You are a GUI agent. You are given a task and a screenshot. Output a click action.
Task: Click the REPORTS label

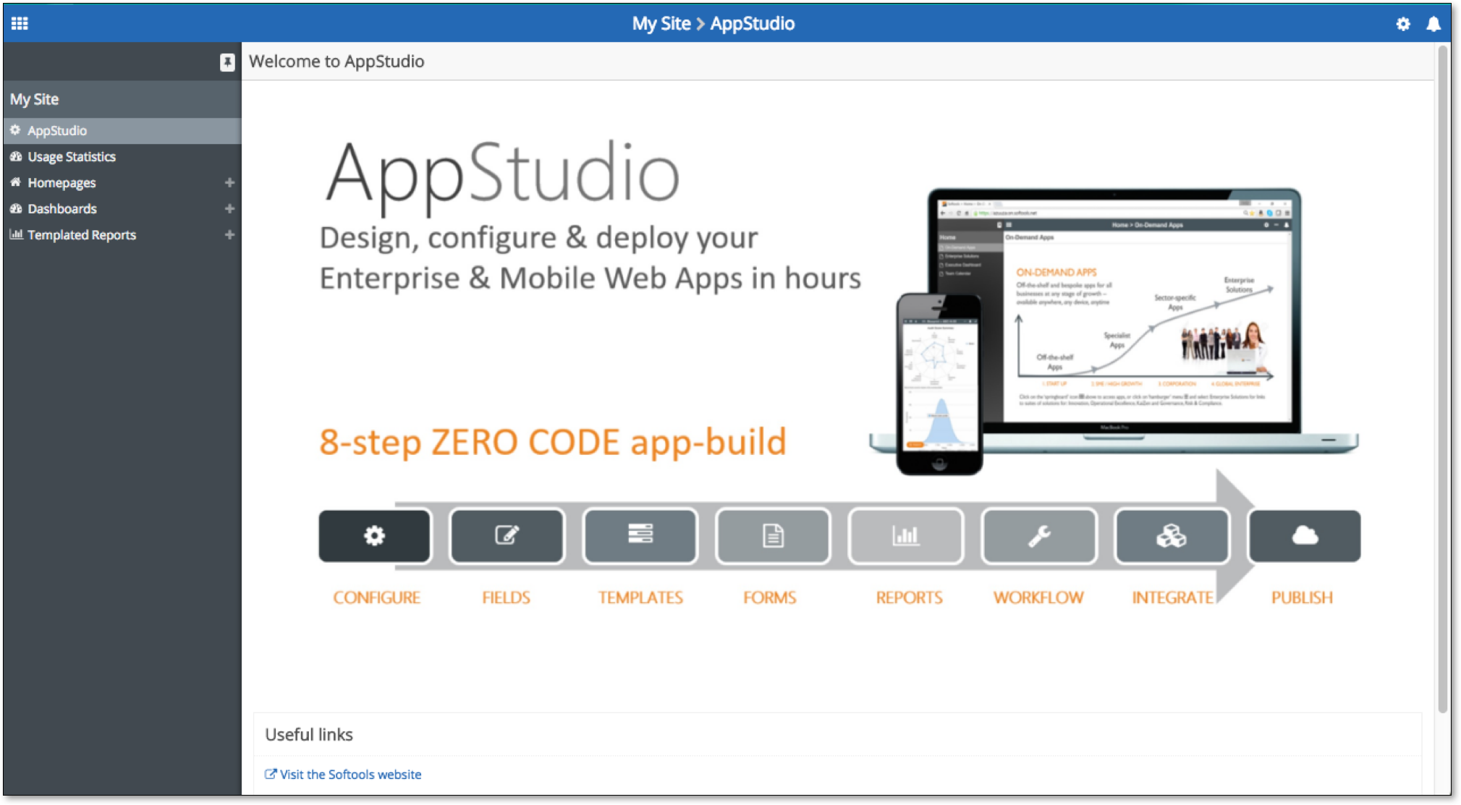(910, 597)
